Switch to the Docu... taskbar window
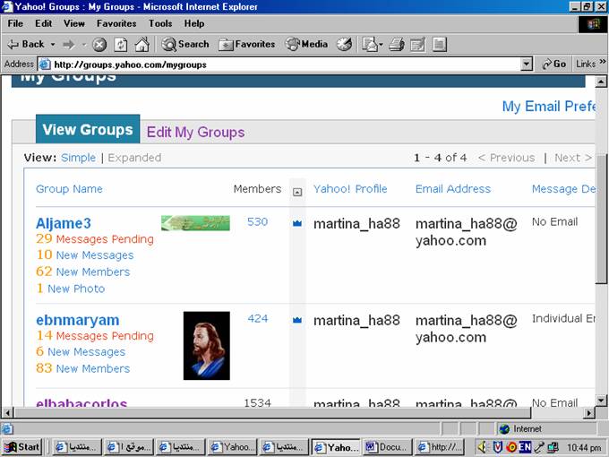This screenshot has height=457, width=609. 387,447
